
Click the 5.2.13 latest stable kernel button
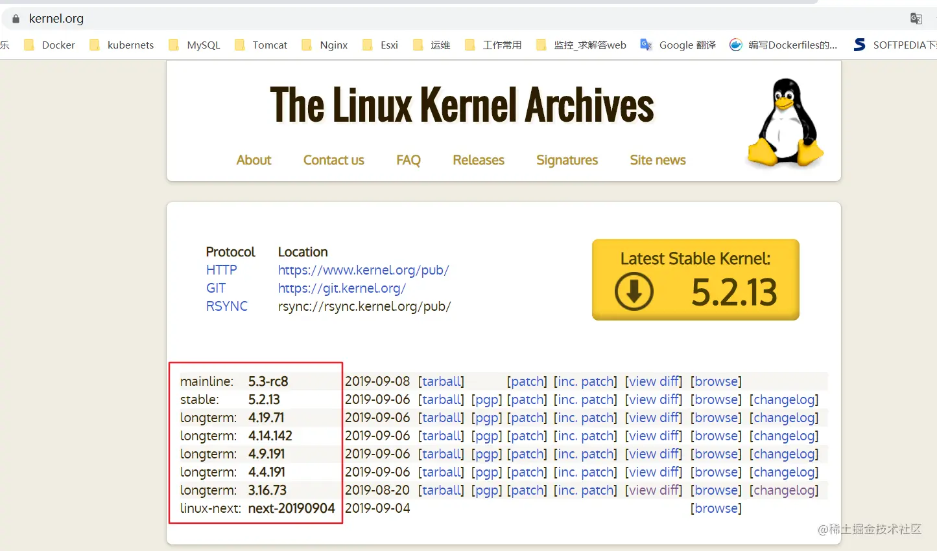pos(695,280)
